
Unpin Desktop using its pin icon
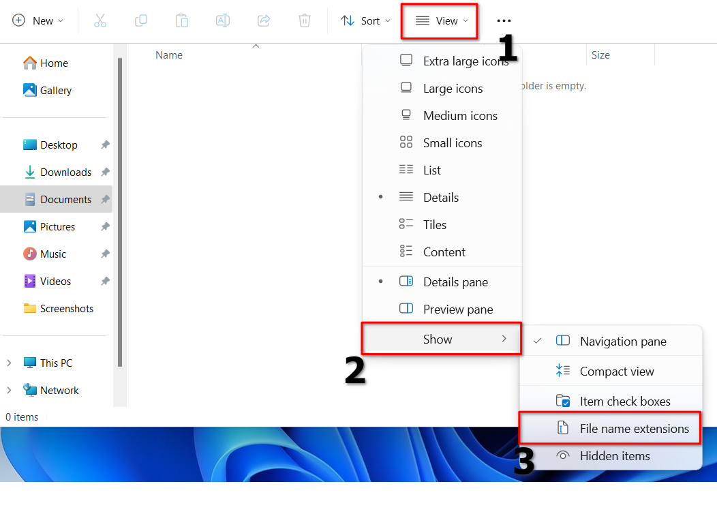click(x=105, y=145)
